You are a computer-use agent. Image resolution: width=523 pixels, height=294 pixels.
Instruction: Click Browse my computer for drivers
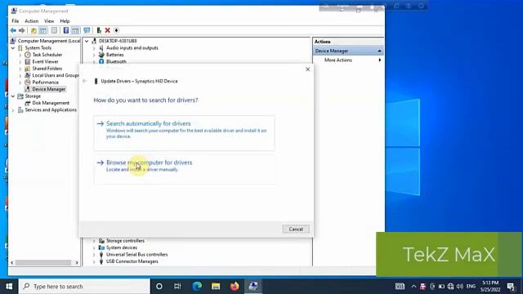[185, 169]
